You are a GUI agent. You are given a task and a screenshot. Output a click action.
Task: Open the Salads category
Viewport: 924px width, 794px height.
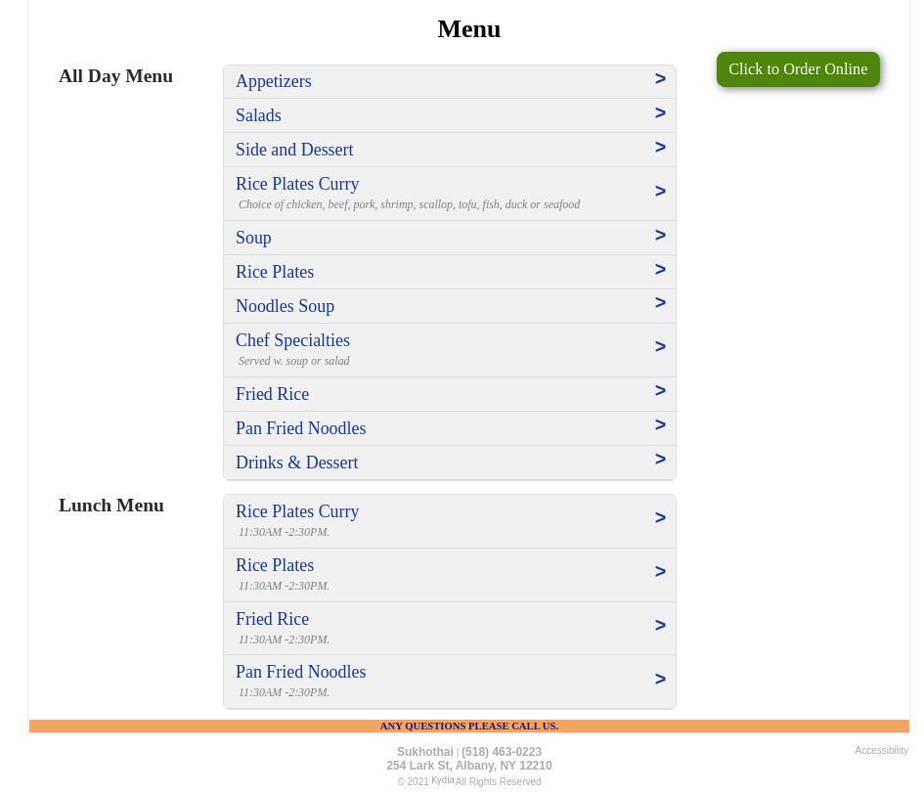258,115
